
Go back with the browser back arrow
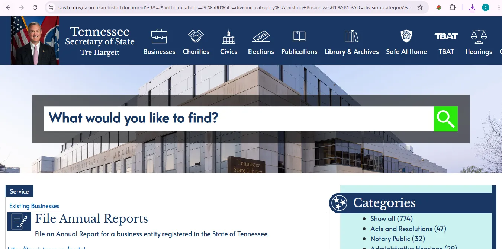tap(8, 7)
